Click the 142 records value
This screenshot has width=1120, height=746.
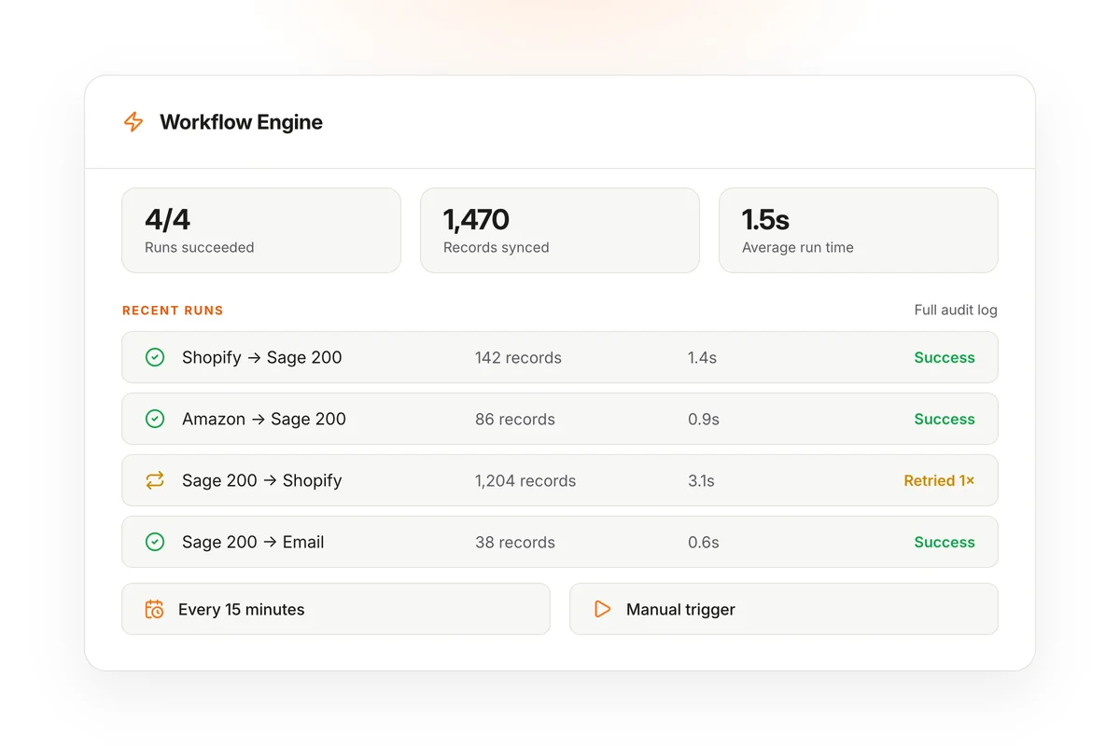518,357
